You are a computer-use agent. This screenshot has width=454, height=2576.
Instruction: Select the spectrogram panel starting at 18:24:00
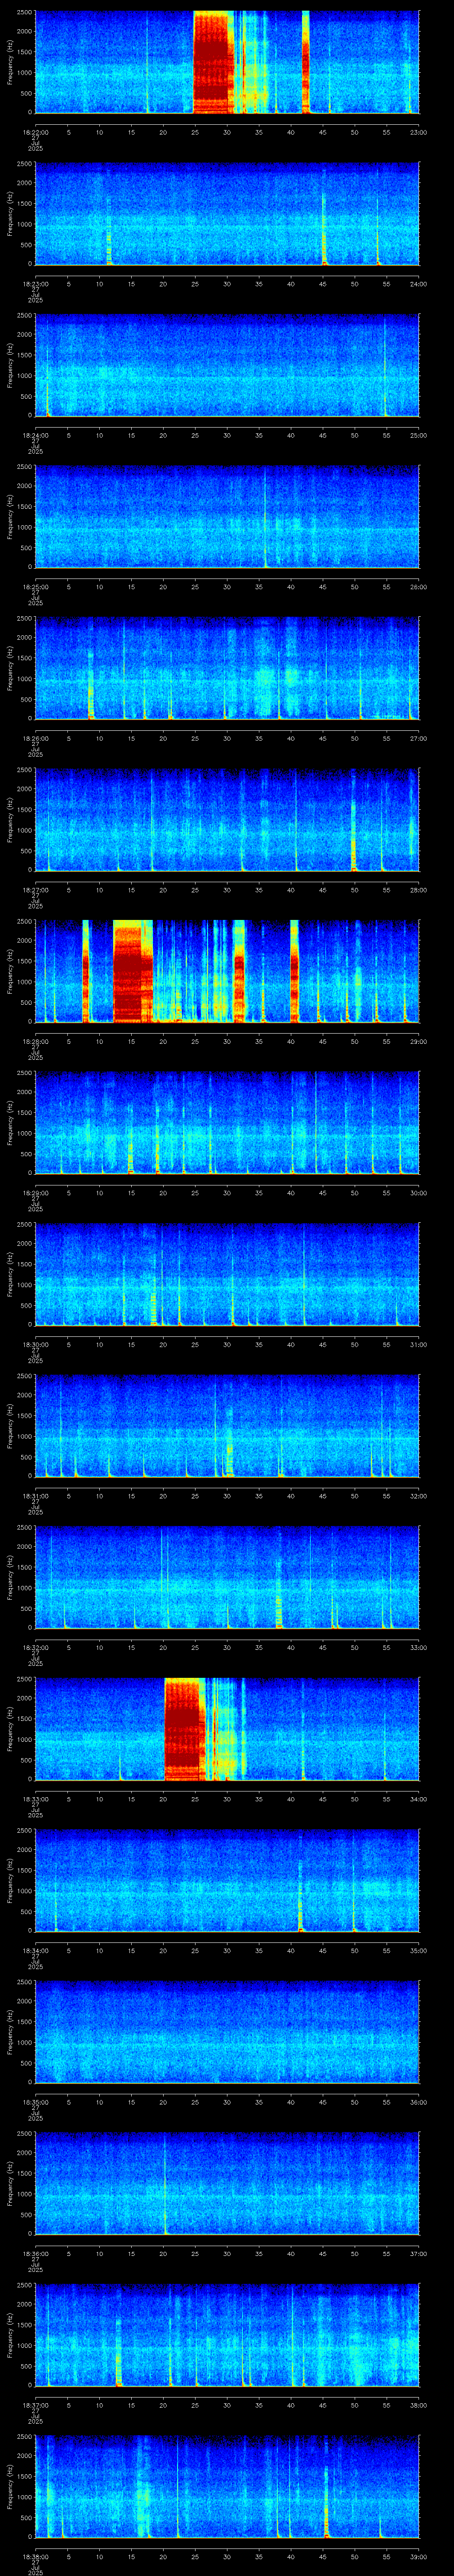(x=227, y=365)
